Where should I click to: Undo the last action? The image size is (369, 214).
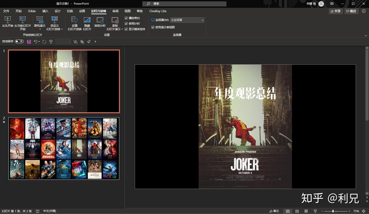(x=35, y=42)
